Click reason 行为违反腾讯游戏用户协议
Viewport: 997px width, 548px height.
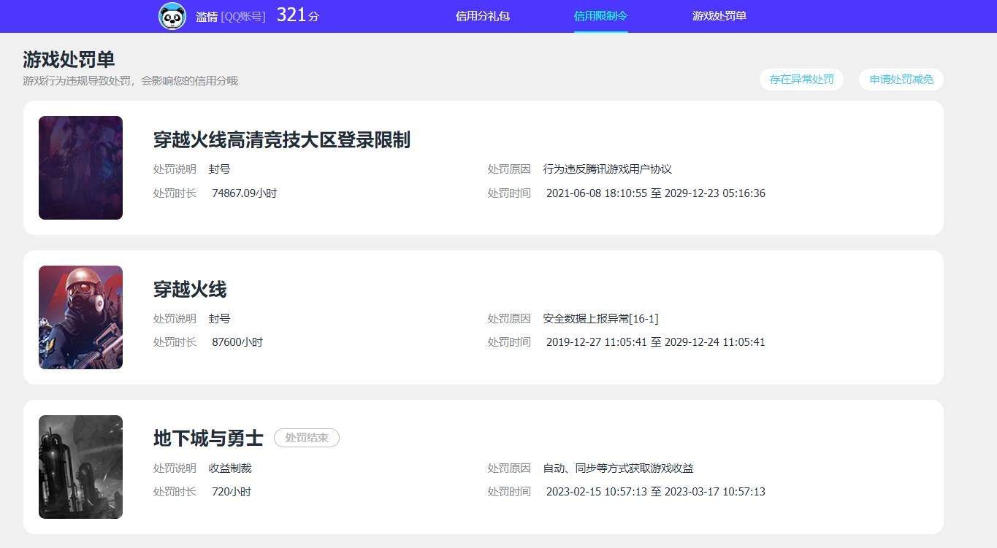pos(608,169)
